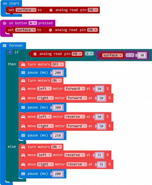Click the 30 number field in subtraction block
This screenshot has height=185, width=152.
pyautogui.click(x=142, y=55)
